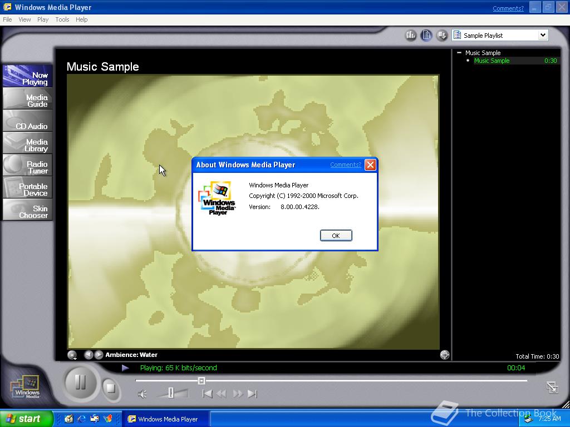Screen dimensions: 570x427
Task: Click the Playing: 65 K bits/second status
Action: point(178,368)
